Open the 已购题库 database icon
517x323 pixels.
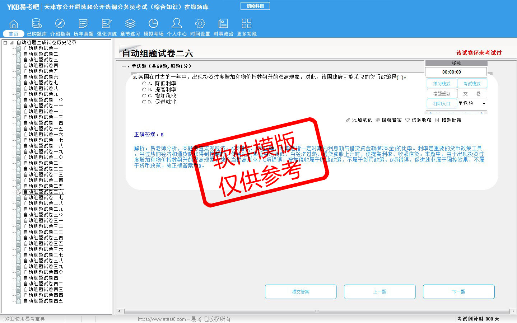[37, 24]
